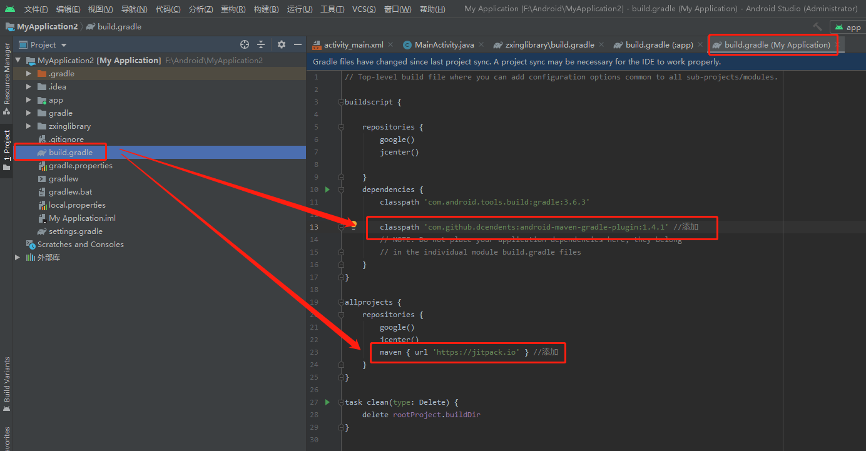The width and height of the screenshot is (866, 451).
Task: Expand the zxinglibrary folder
Action: (x=29, y=126)
